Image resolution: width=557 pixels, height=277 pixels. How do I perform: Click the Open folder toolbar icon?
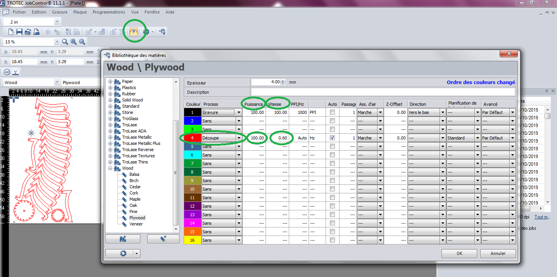pos(28,32)
